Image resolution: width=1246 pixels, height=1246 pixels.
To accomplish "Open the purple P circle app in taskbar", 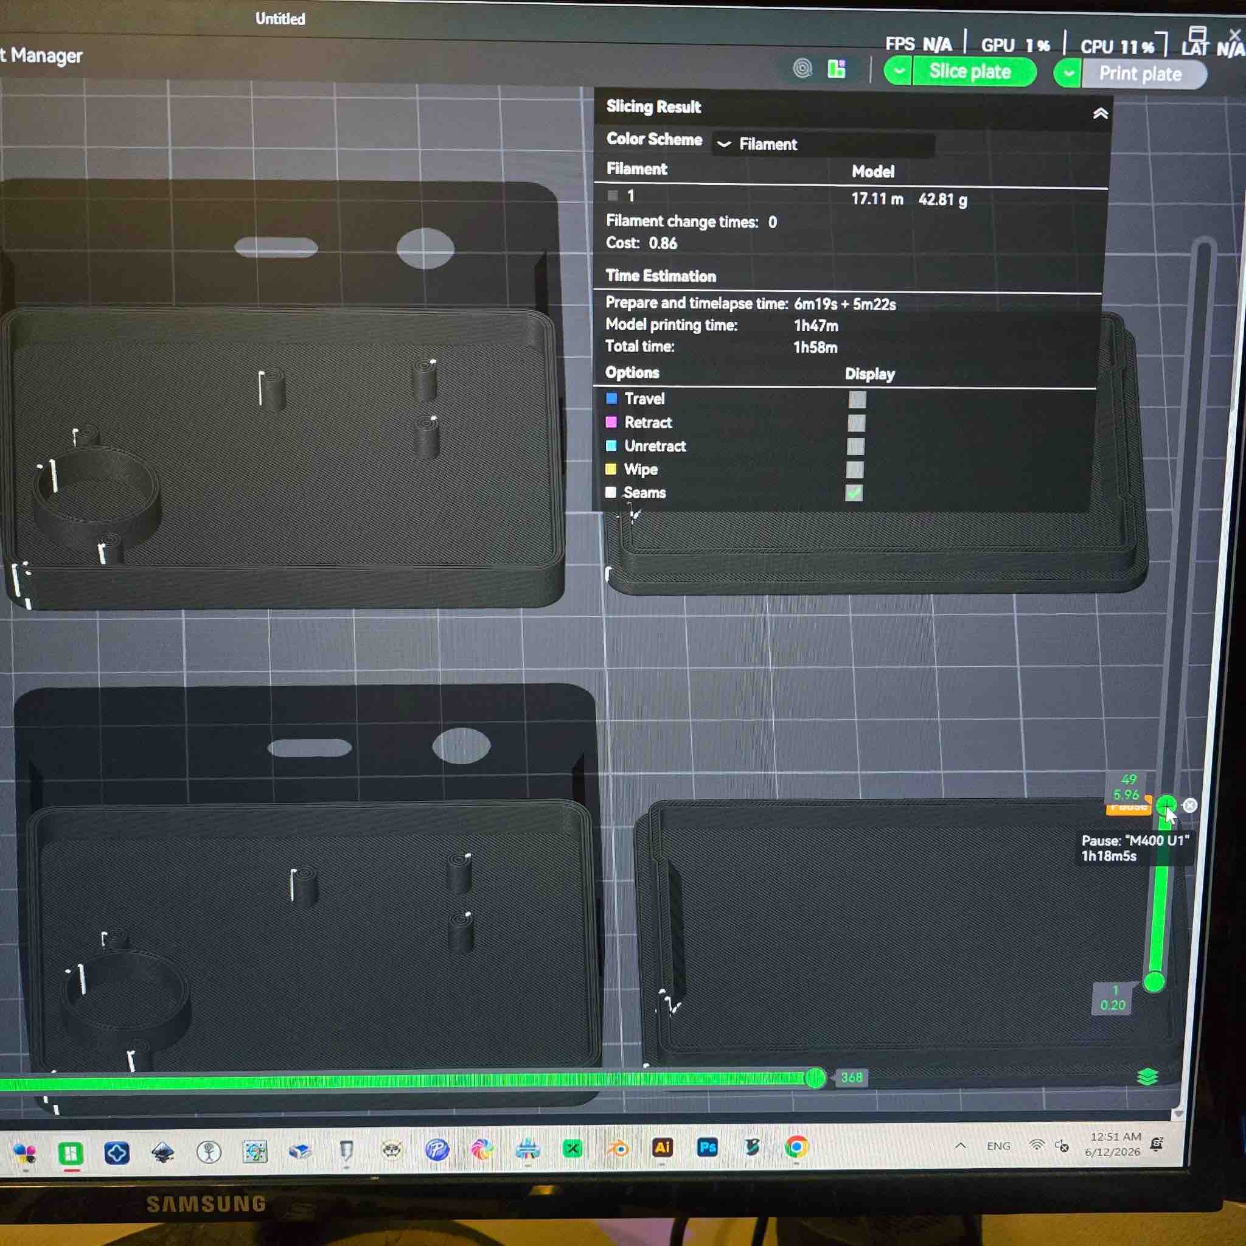I will (x=437, y=1149).
